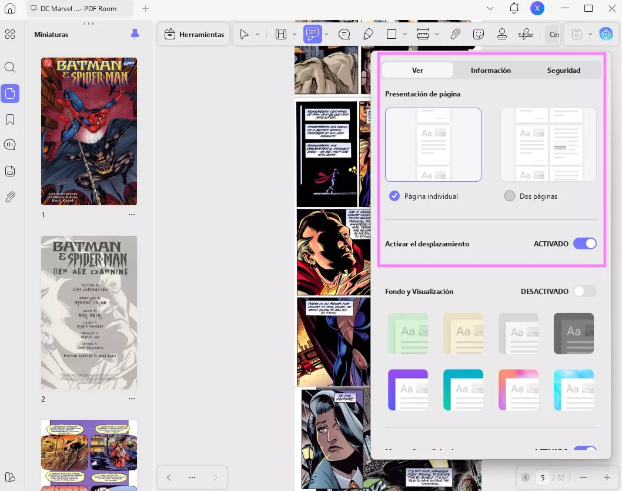Pick the green background theme swatch

[407, 333]
